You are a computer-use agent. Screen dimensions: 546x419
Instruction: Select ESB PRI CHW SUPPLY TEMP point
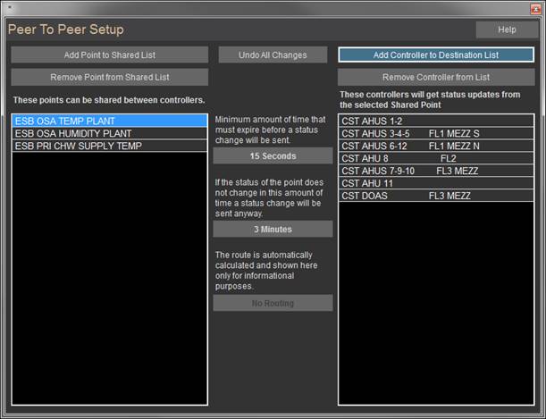[x=110, y=146]
